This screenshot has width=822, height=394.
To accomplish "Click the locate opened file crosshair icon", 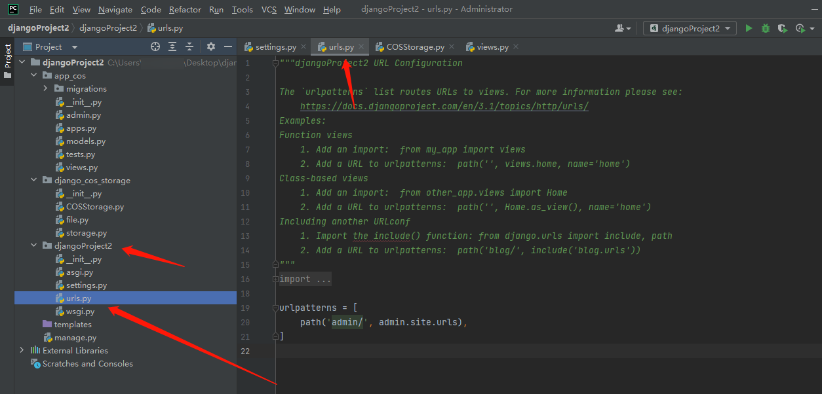I will [155, 46].
